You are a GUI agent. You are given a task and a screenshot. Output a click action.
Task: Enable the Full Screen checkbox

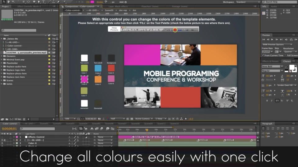286,55
